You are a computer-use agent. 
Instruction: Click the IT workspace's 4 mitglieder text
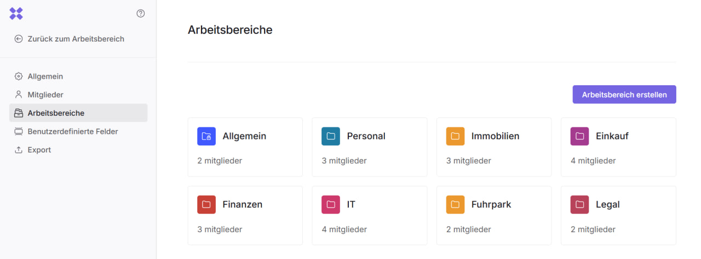pyautogui.click(x=344, y=229)
